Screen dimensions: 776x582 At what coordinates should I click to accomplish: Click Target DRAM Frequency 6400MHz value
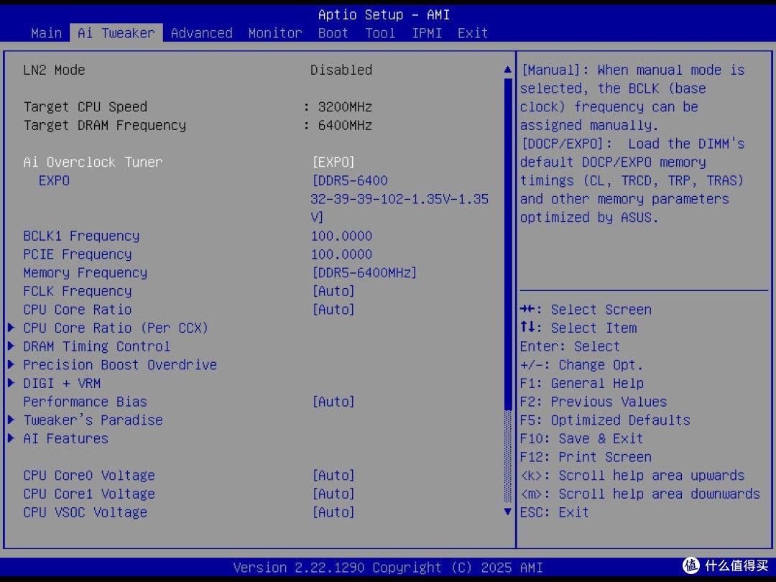coord(345,125)
